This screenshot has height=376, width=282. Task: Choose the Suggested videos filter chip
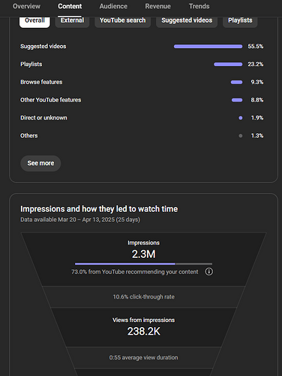click(x=187, y=21)
